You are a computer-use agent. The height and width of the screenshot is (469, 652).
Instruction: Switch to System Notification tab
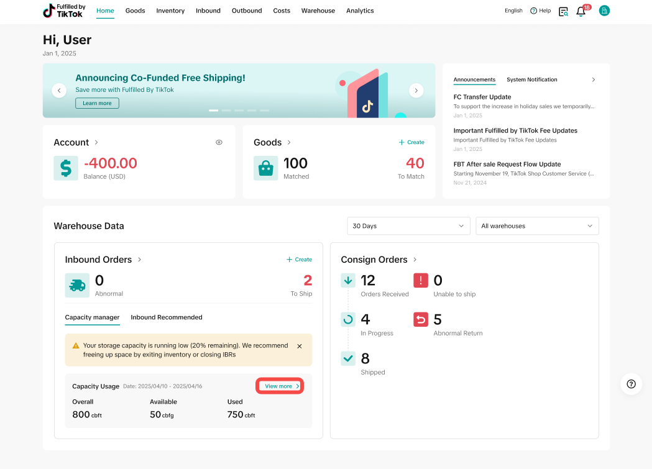[x=531, y=80]
